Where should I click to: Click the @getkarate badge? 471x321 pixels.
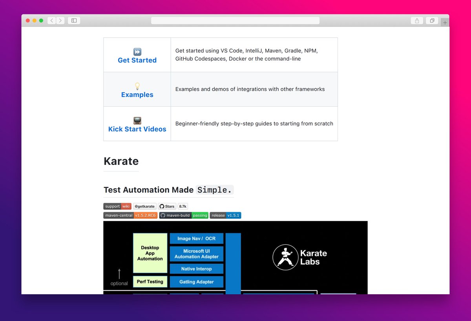point(144,206)
